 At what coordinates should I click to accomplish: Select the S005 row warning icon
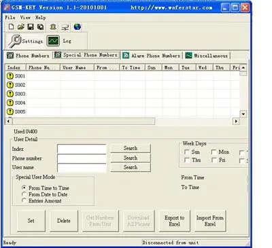(10, 111)
